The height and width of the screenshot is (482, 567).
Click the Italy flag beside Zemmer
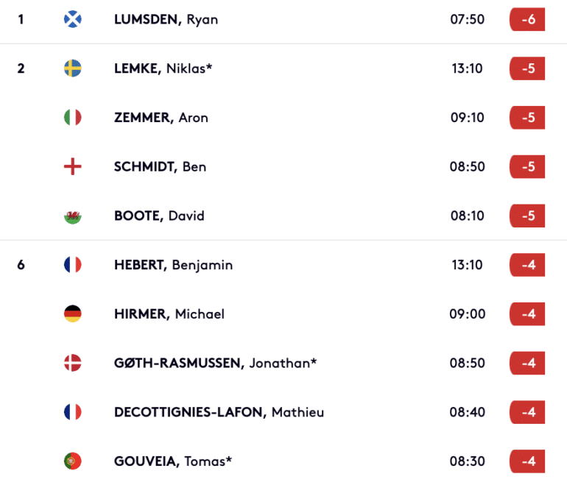73,118
